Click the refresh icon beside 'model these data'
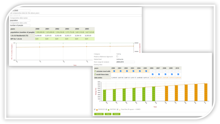Image resolution: width=220 pixels, height=124 pixels. (95, 74)
